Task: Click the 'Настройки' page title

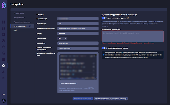Action: coord(17,4)
